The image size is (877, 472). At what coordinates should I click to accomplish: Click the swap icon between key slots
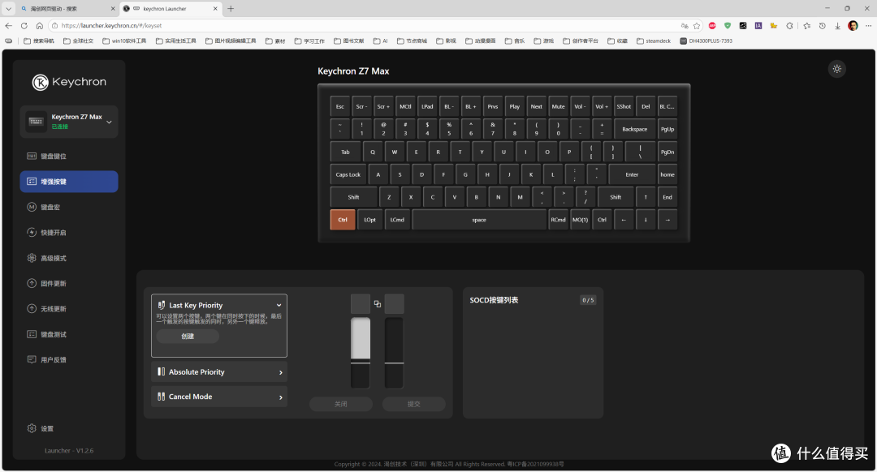click(x=378, y=304)
